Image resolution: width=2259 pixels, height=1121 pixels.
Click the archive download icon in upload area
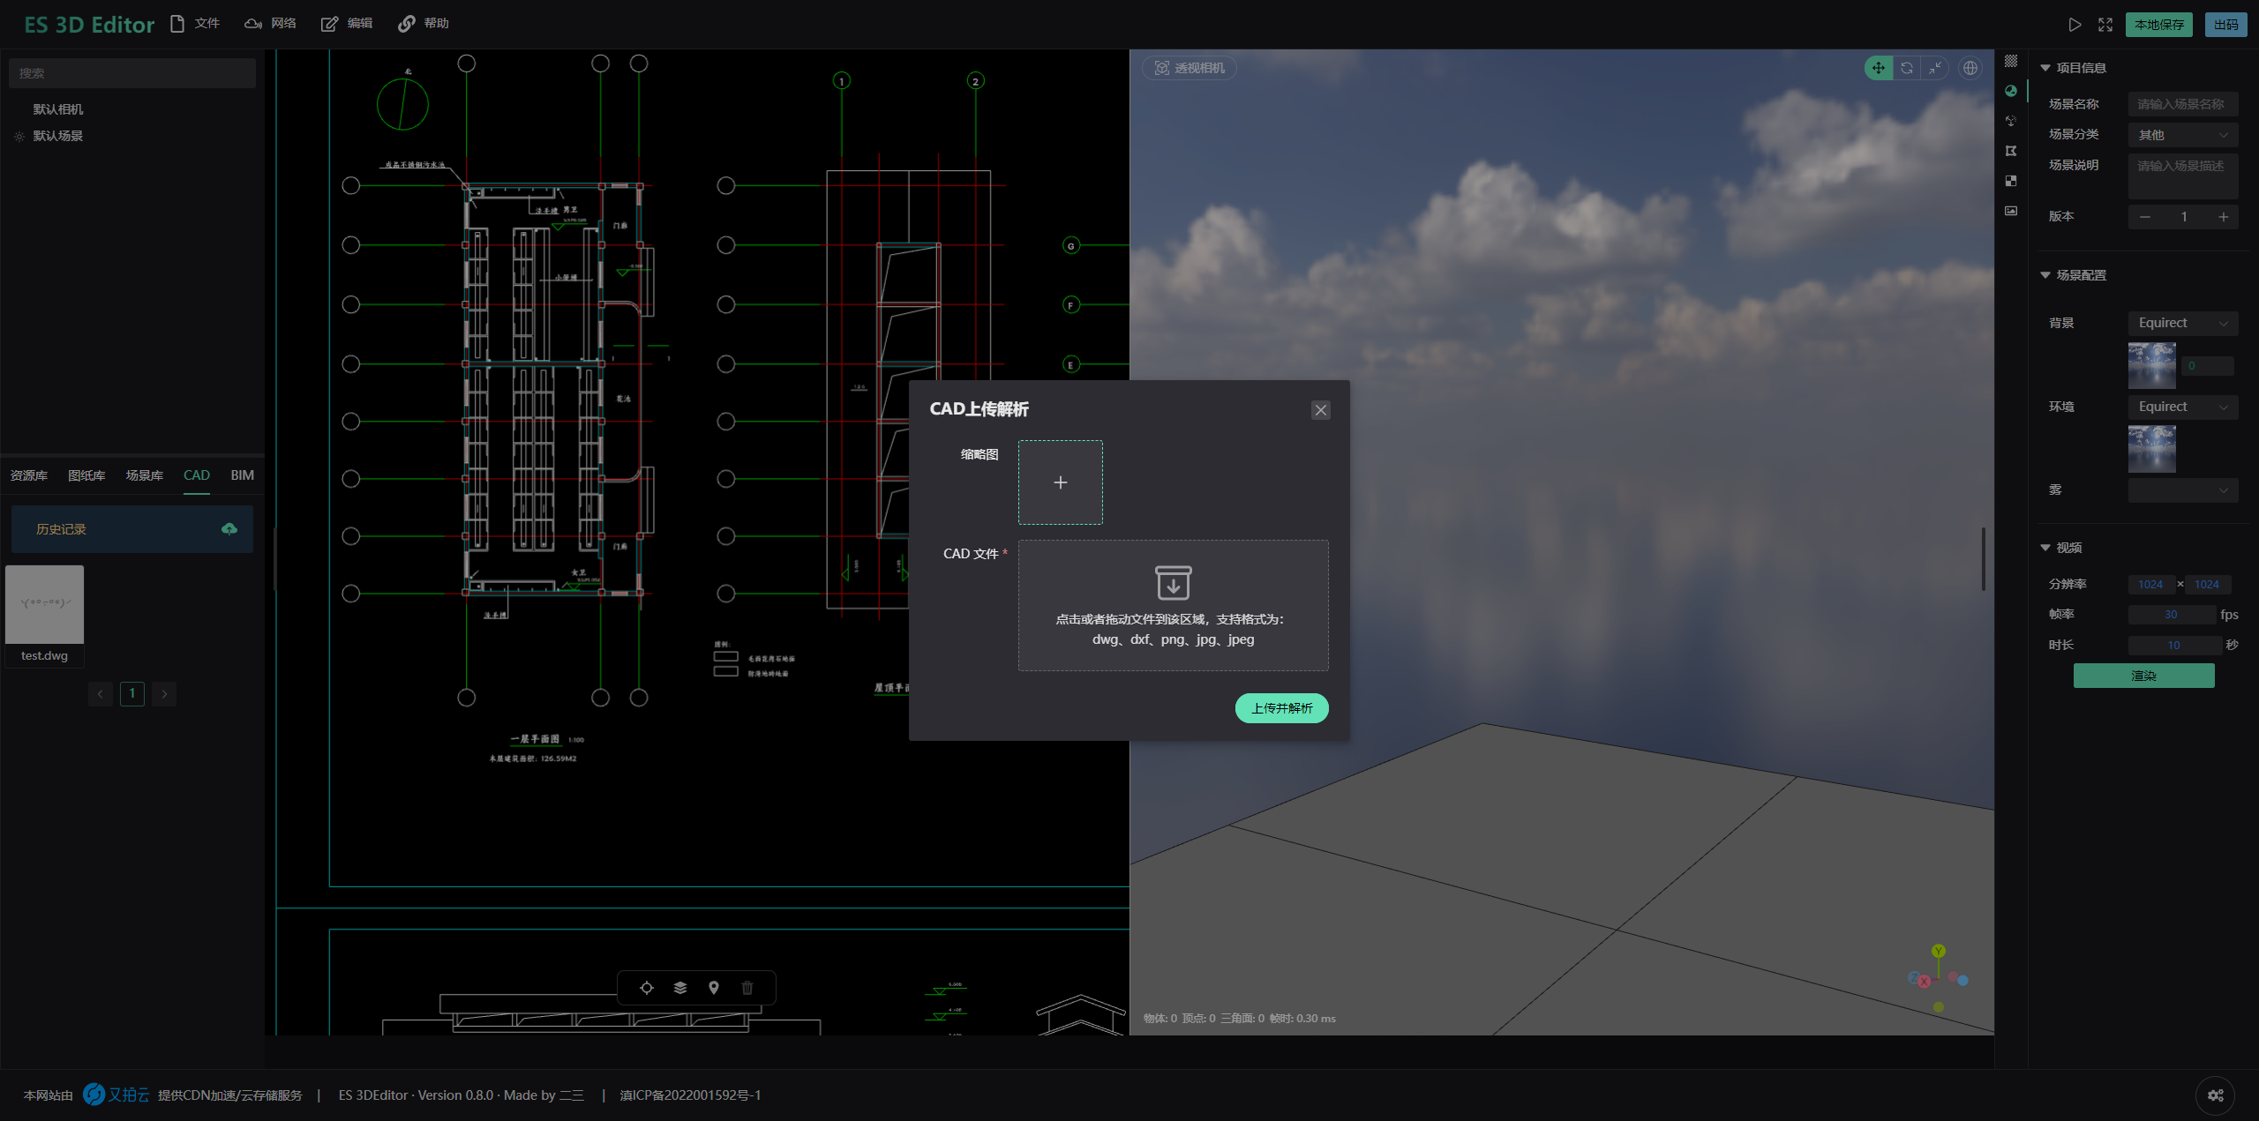point(1174,583)
